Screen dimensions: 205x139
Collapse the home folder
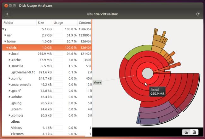5,42
